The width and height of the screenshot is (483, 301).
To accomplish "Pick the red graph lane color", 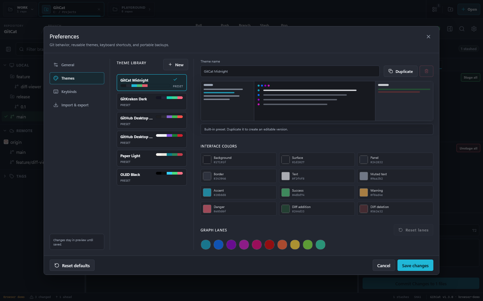I will pos(269,244).
